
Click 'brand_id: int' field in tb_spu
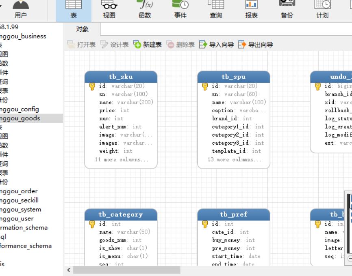coord(232,118)
